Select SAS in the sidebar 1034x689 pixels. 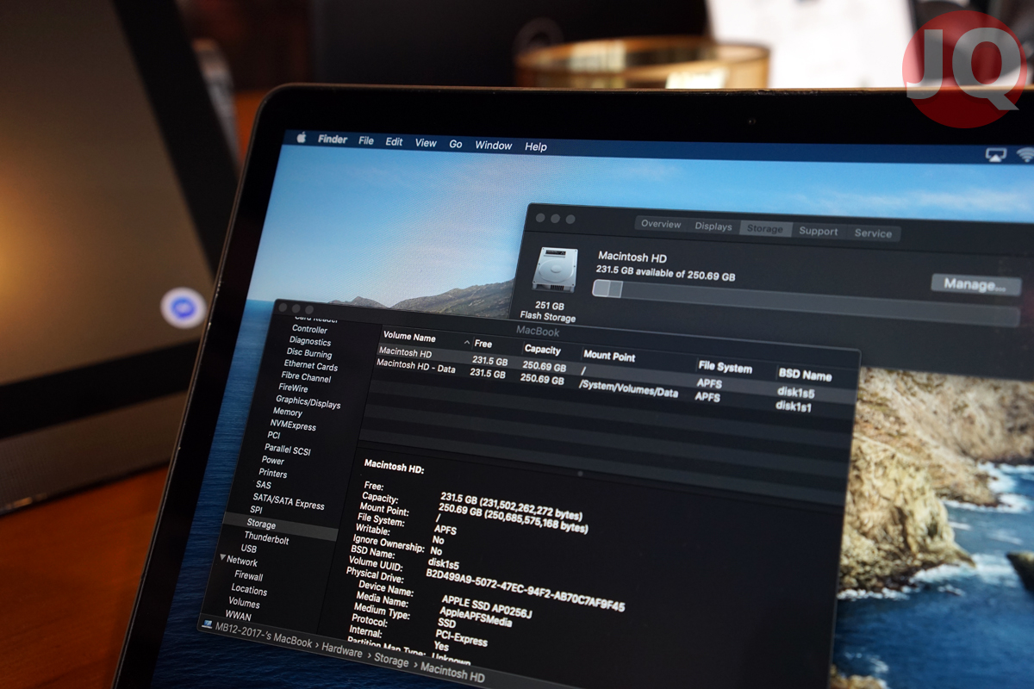point(263,485)
